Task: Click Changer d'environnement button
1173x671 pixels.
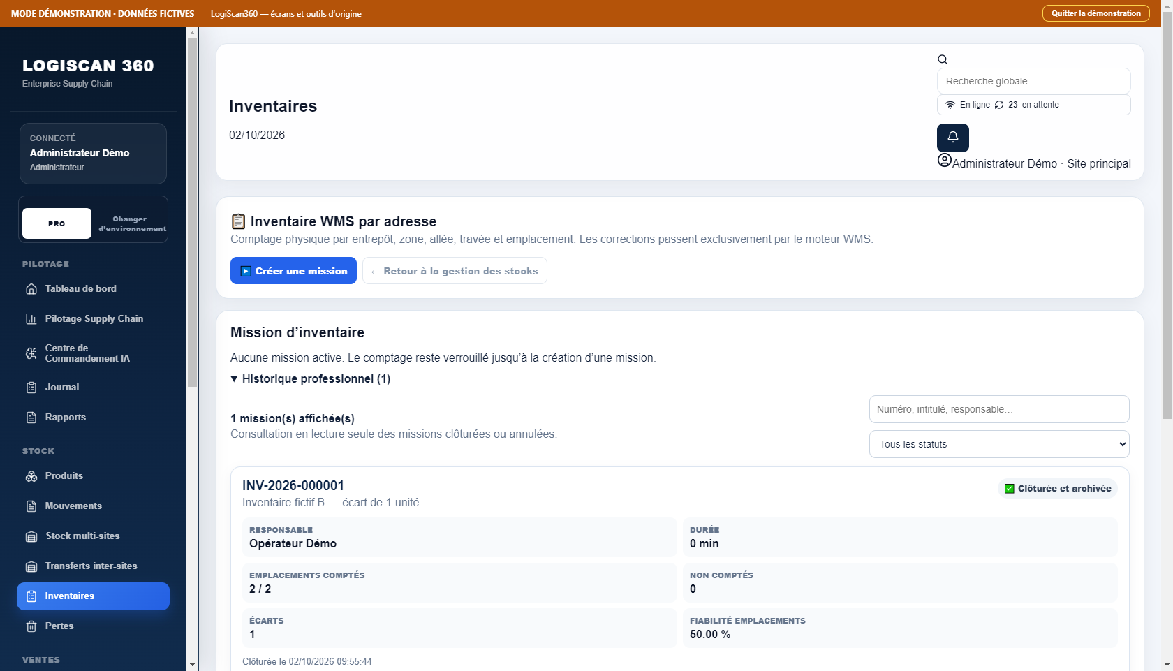Action: point(132,223)
